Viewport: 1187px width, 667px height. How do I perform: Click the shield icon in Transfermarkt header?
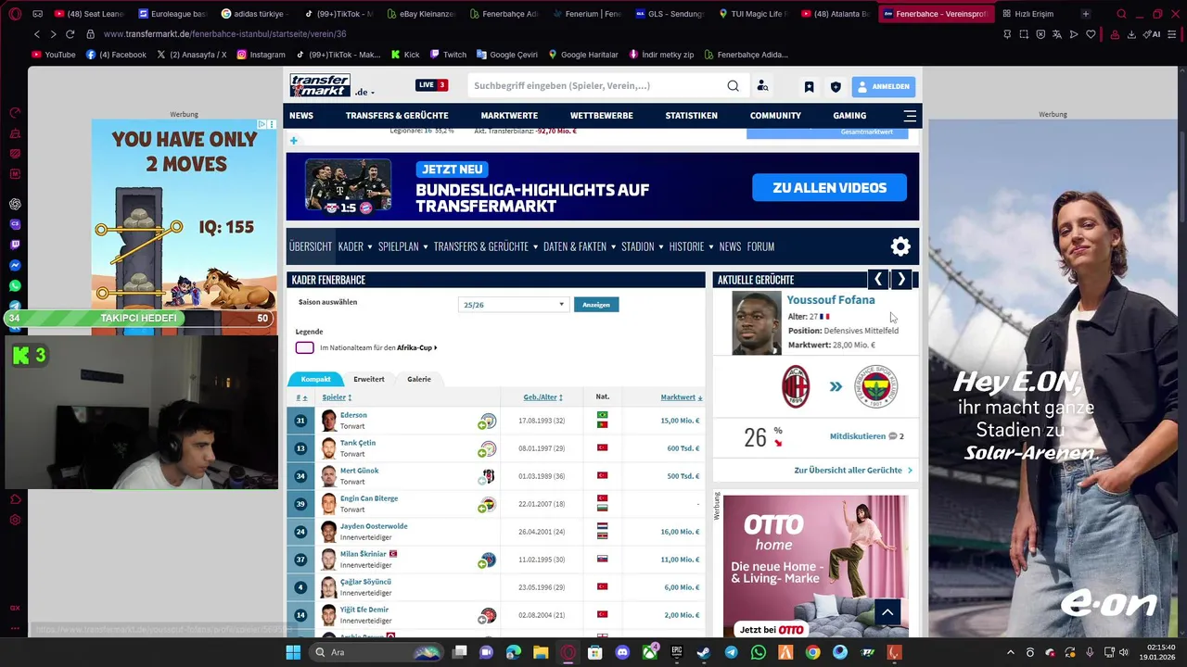(836, 86)
